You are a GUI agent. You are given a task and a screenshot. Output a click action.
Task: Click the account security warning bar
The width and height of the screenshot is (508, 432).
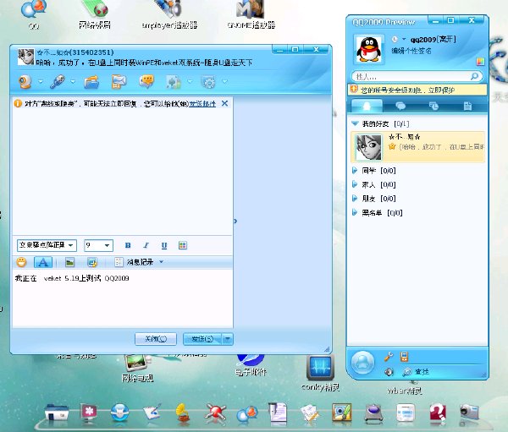coord(417,90)
